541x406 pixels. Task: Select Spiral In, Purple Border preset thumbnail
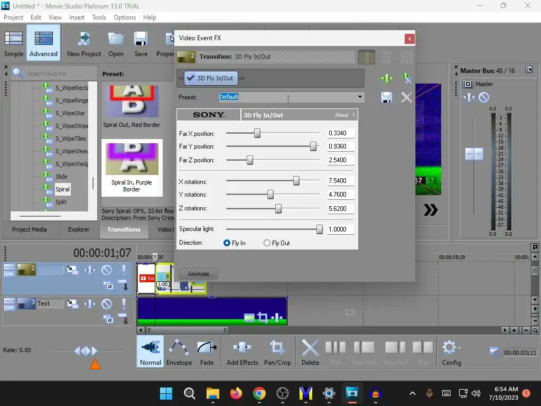[132, 168]
